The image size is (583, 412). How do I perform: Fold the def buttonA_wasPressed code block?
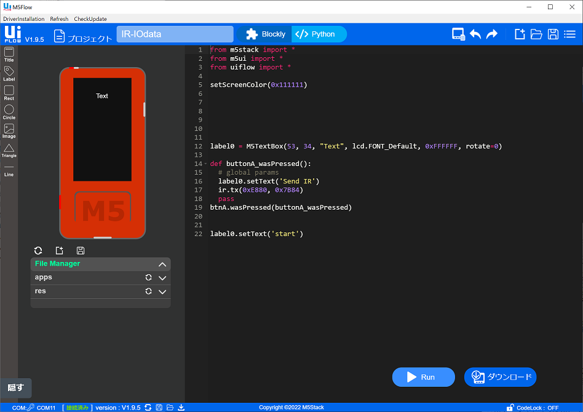(205, 164)
